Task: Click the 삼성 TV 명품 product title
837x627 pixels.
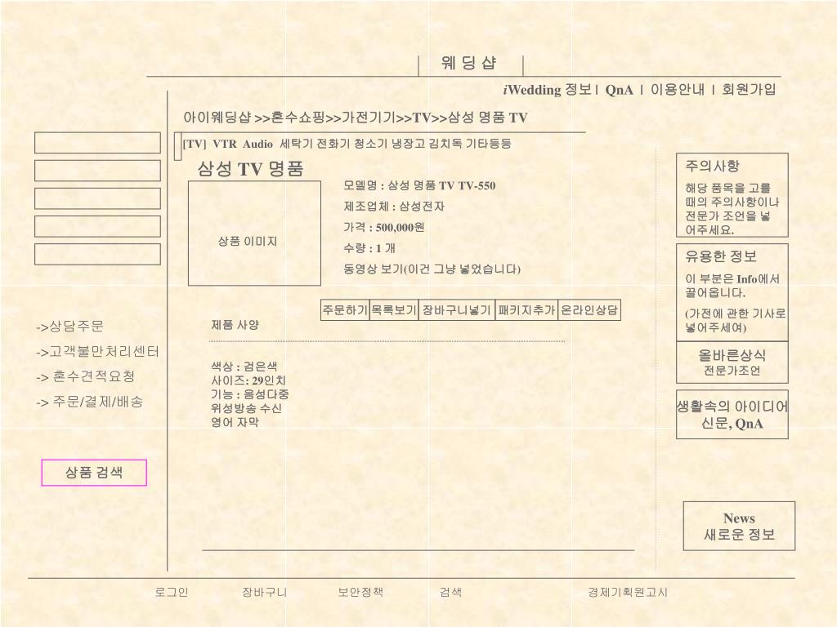Action: 250,169
